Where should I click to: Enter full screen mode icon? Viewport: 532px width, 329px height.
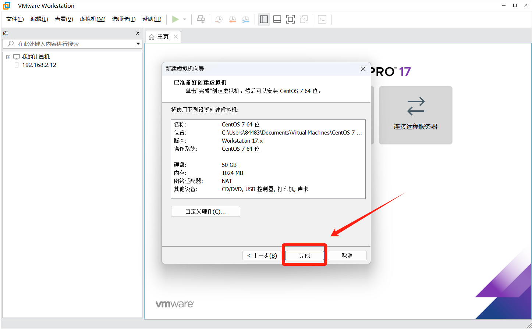291,19
